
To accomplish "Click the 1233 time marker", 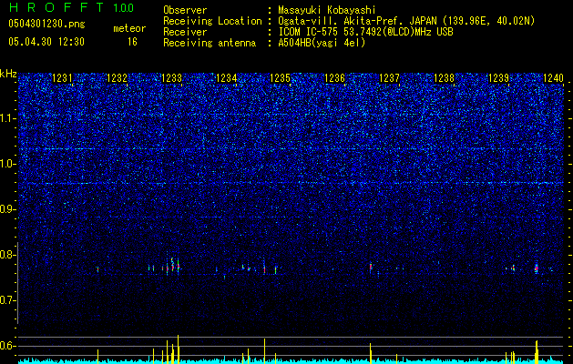I will pyautogui.click(x=171, y=78).
